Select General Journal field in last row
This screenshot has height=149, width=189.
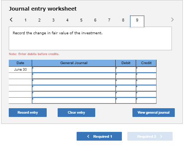pyautogui.click(x=74, y=101)
